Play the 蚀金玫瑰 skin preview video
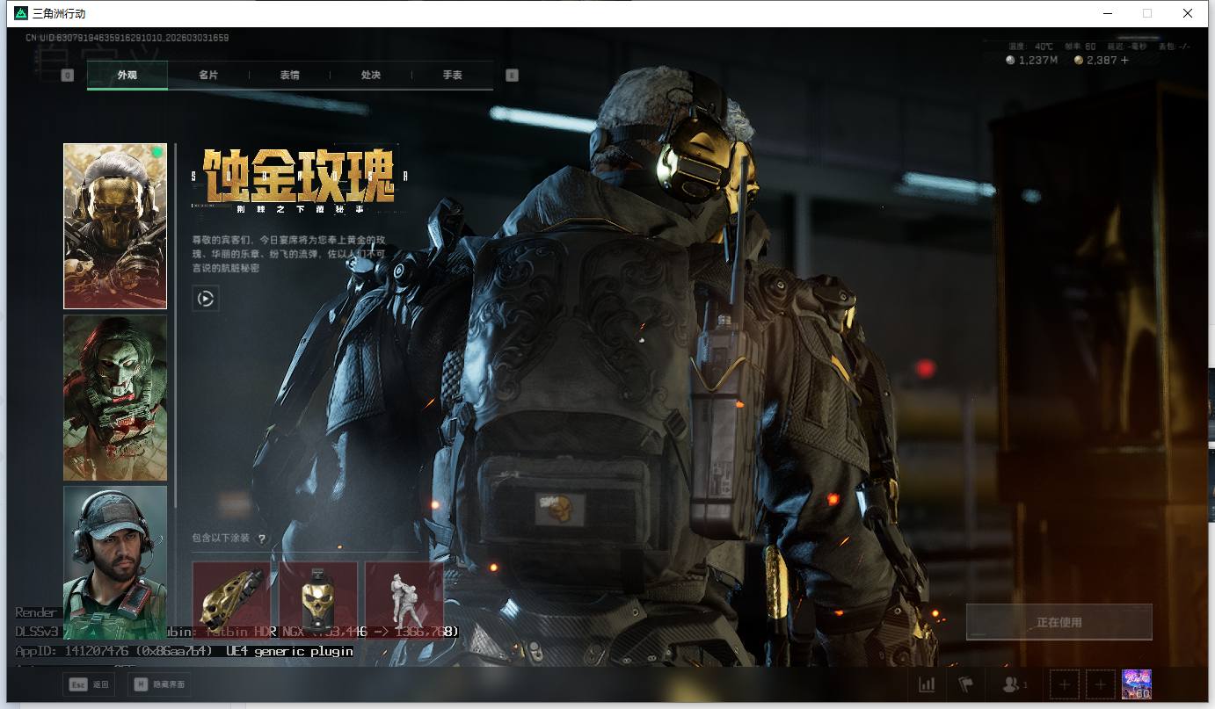 point(205,299)
